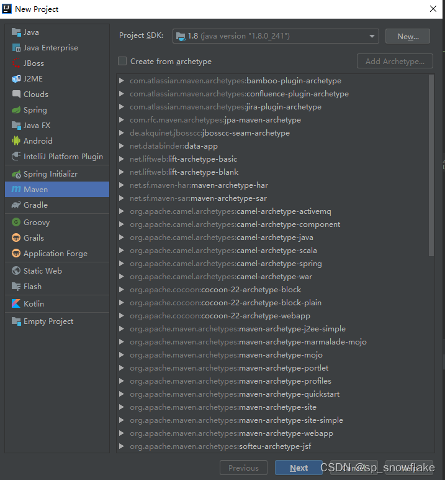
Task: Click the Add Archetype... button
Action: click(395, 61)
